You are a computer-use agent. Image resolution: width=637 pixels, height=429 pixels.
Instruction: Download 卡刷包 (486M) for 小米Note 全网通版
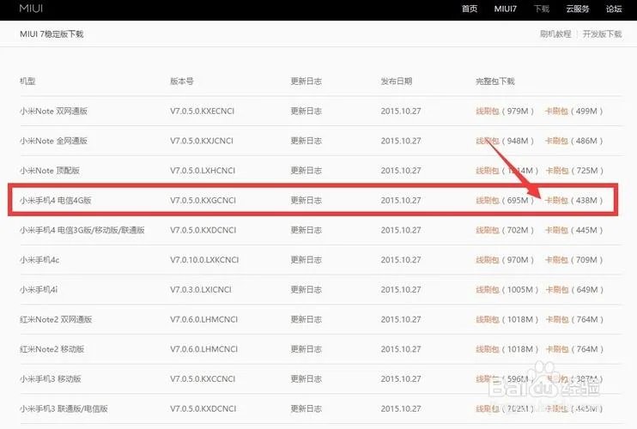tap(556, 141)
